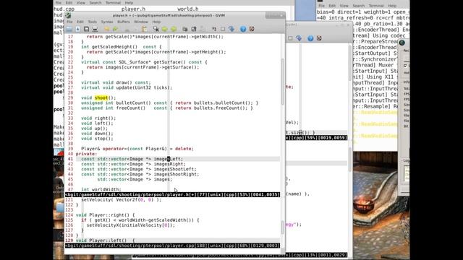463x260 pixels.
Task: Open the Syntax menu in GVim
Action: [x=107, y=22]
